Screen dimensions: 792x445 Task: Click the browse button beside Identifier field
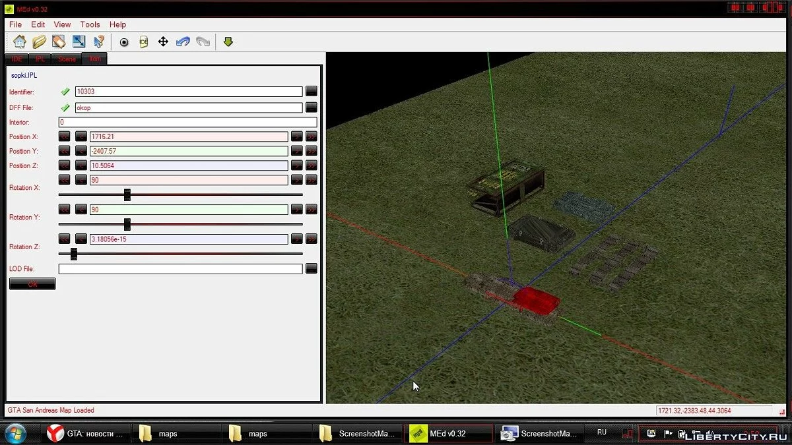click(x=312, y=92)
